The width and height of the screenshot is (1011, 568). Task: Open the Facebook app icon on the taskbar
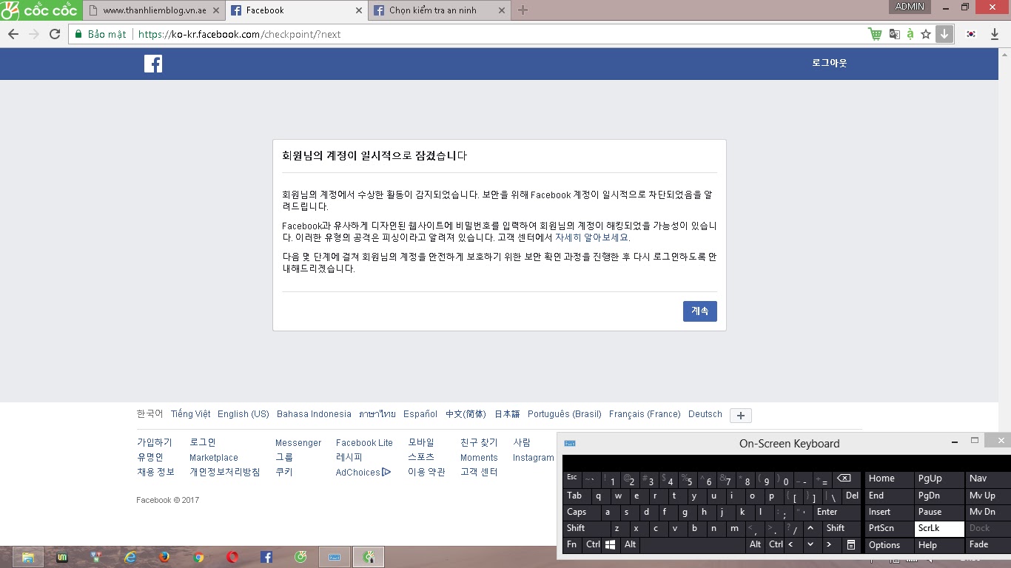coord(266,557)
